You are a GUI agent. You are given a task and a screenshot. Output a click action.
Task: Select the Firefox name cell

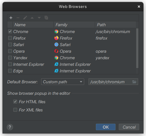(x=19, y=38)
